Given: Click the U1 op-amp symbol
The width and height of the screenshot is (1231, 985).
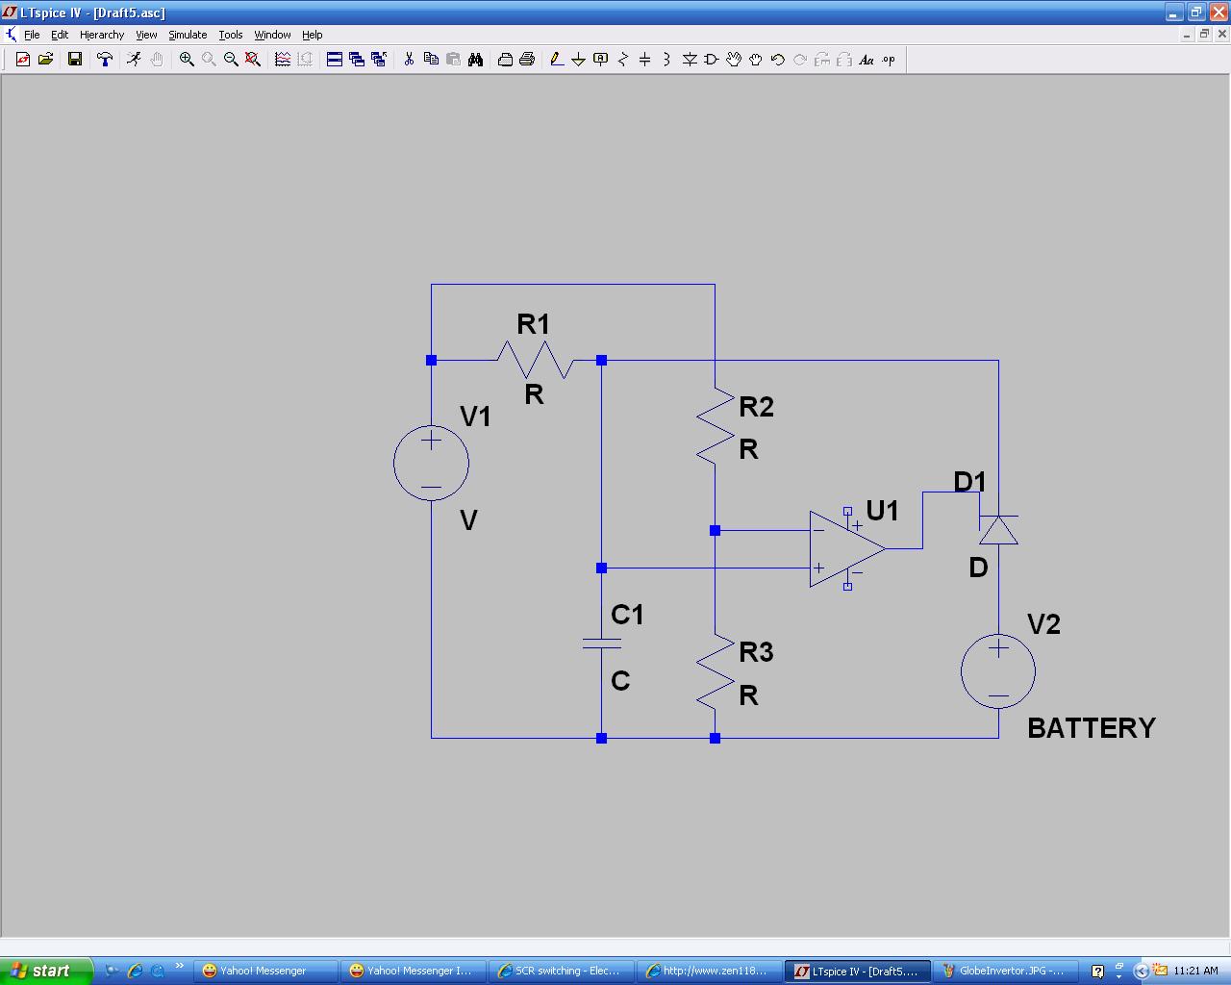Looking at the screenshot, I should 847,548.
